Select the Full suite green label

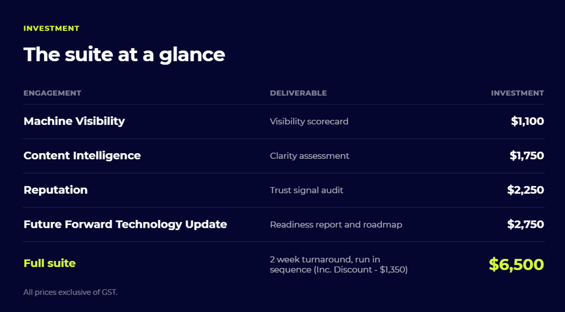(49, 263)
